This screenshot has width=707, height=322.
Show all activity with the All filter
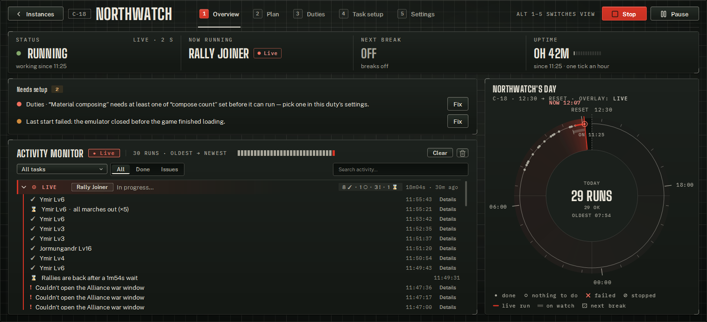120,169
